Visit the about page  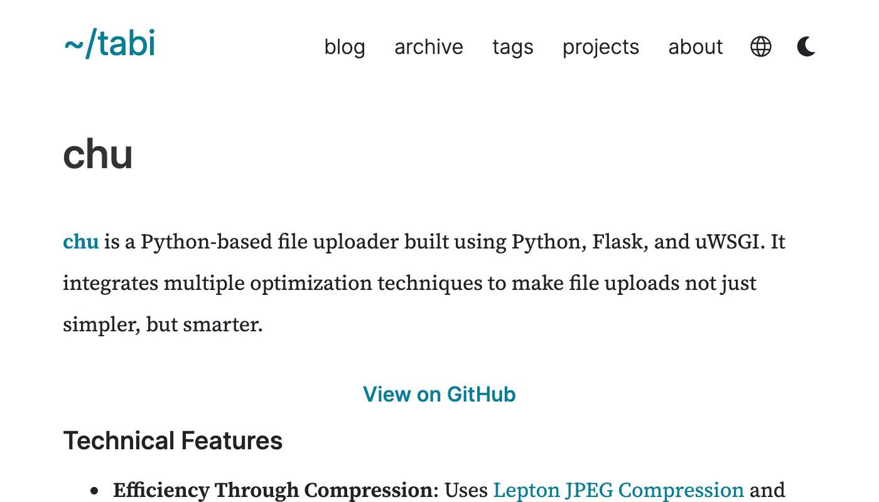[x=696, y=47]
